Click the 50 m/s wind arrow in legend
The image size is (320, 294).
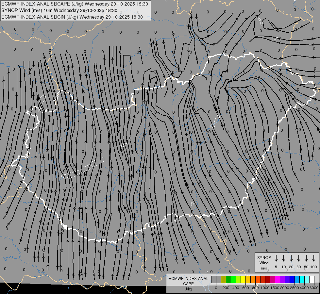(x=306, y=258)
